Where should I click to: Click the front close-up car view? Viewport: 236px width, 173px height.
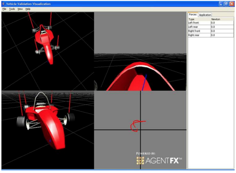(x=48, y=130)
